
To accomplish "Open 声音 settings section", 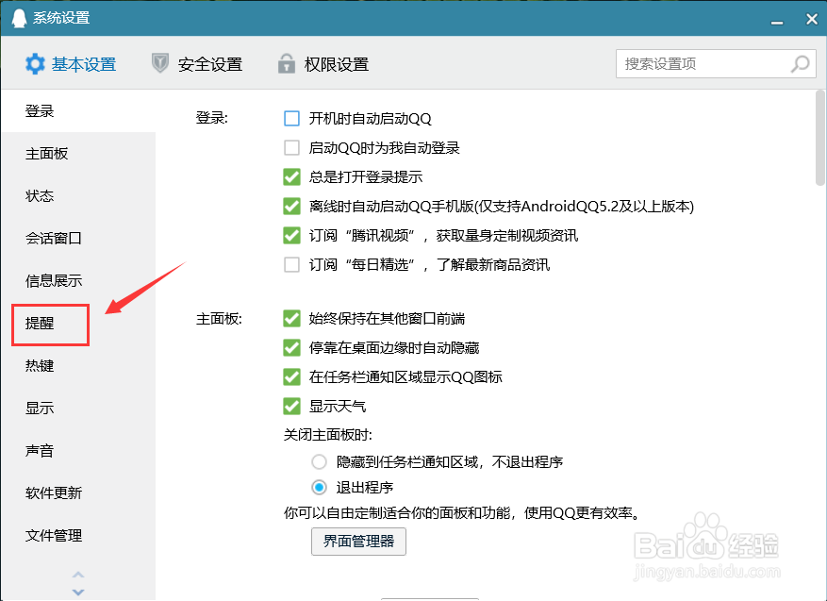I will [x=78, y=451].
